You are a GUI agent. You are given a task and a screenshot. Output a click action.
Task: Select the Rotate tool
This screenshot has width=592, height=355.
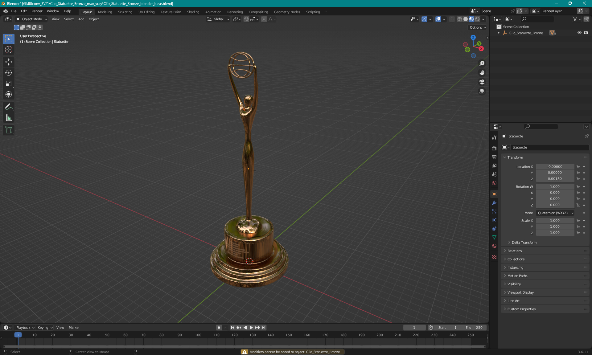9,73
